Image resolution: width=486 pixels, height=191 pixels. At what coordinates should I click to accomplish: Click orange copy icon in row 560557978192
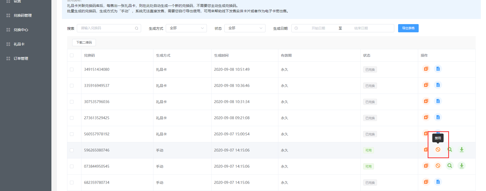pyautogui.click(x=426, y=133)
